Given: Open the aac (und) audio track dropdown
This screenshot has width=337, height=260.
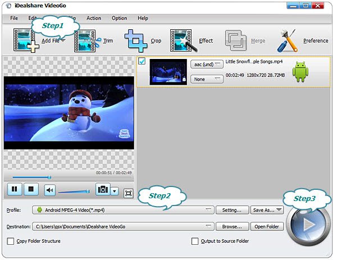Looking at the screenshot, I should tap(206, 64).
